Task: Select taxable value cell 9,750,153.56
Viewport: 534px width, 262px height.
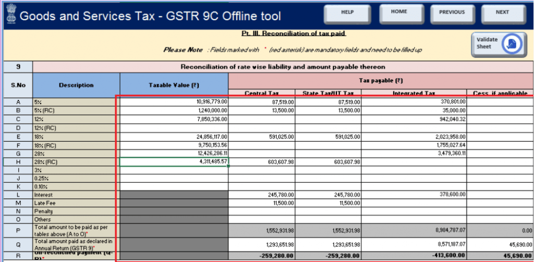Action: pyautogui.click(x=174, y=145)
